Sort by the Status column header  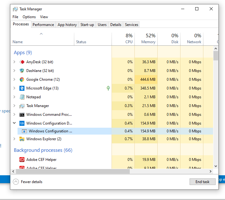coord(93,39)
